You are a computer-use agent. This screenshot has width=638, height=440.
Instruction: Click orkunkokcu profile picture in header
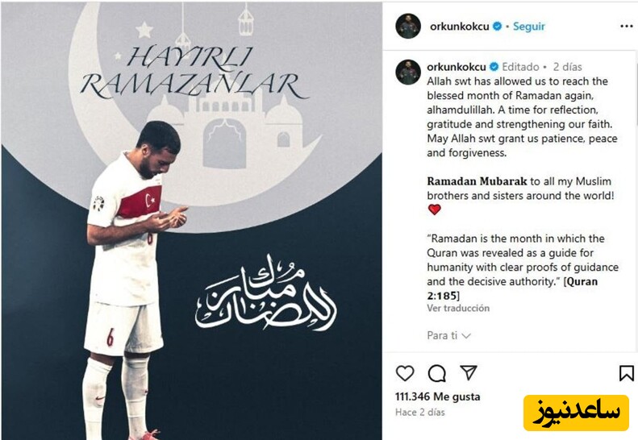click(408, 26)
